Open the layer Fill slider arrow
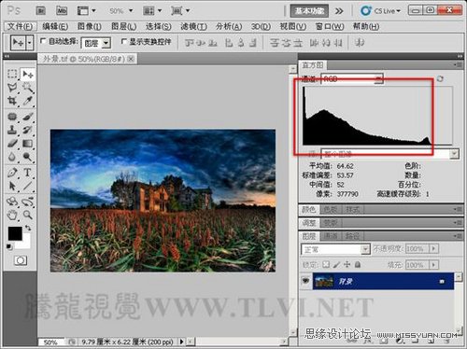This screenshot has height=349, width=467. tap(433, 265)
